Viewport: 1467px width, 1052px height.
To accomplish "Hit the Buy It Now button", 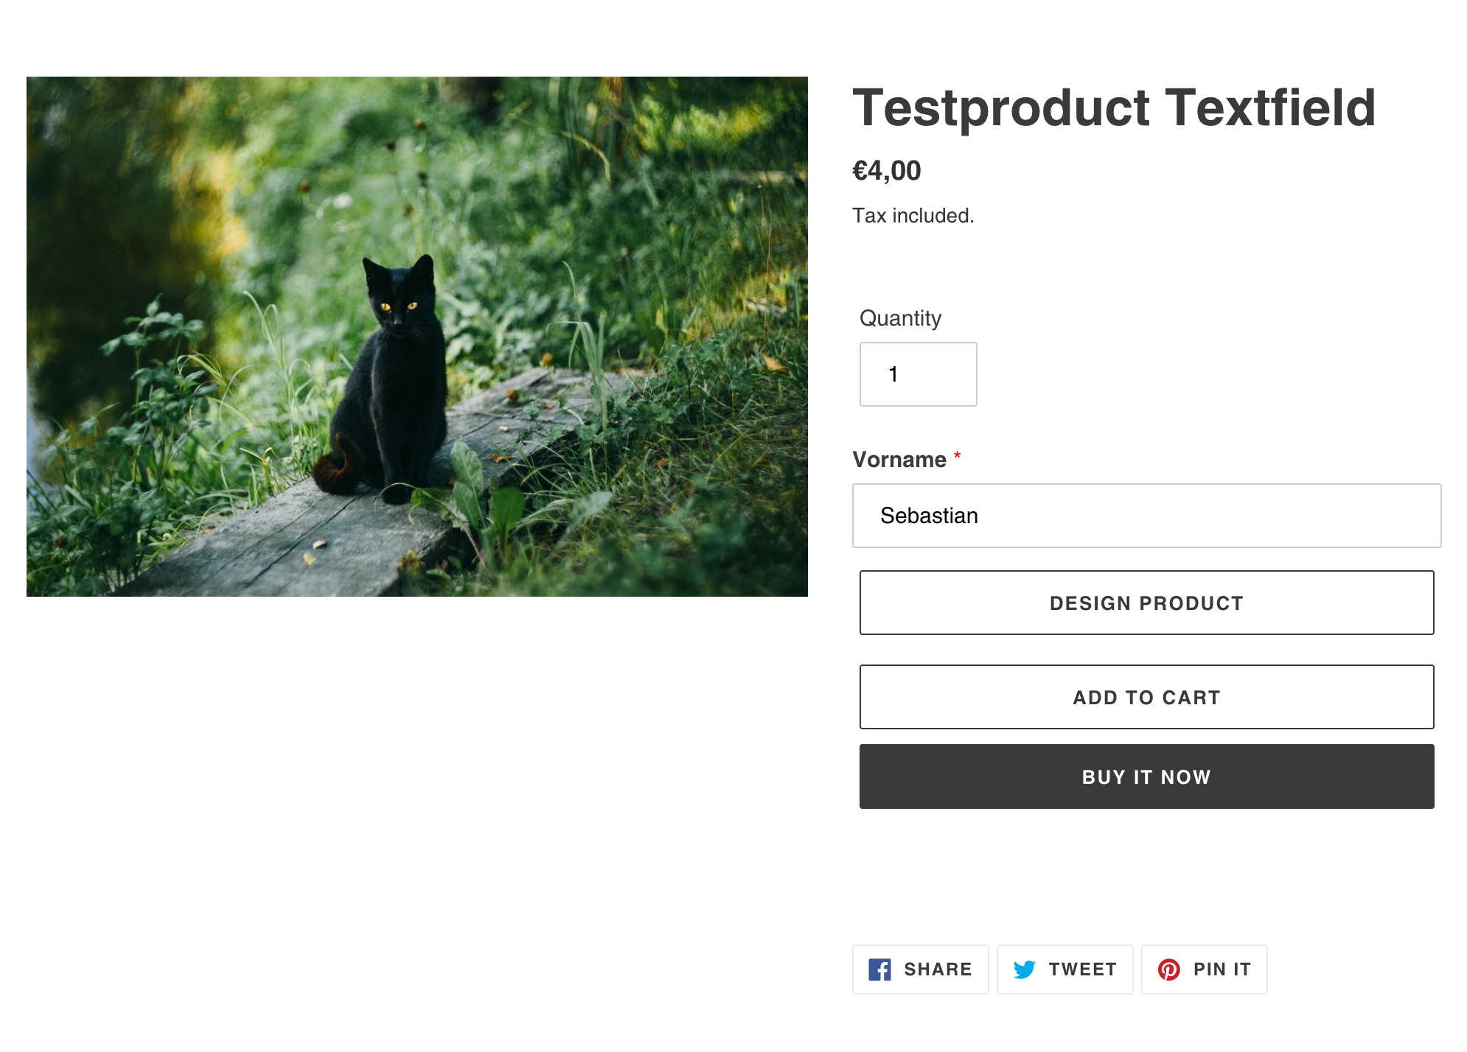I will pos(1146,776).
